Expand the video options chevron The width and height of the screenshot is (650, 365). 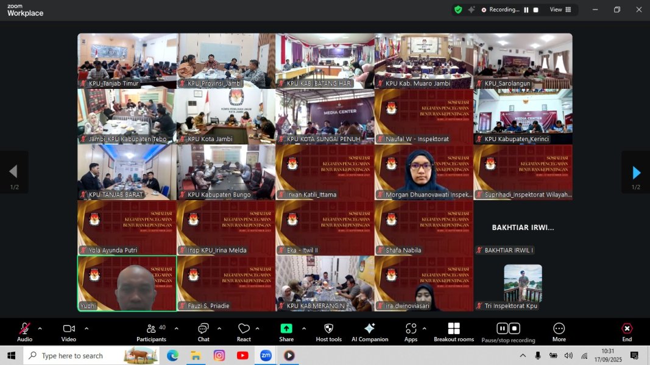point(87,328)
